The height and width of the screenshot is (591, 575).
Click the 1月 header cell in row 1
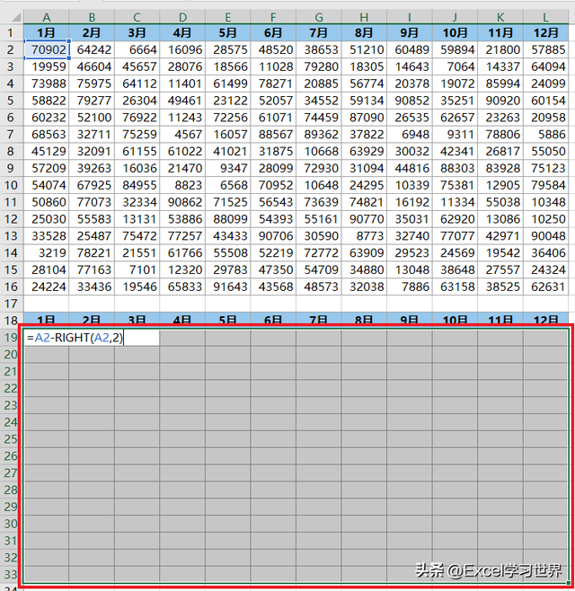coord(46,33)
